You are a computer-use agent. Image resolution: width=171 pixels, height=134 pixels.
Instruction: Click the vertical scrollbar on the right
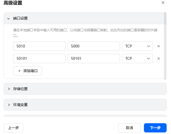coord(165,46)
